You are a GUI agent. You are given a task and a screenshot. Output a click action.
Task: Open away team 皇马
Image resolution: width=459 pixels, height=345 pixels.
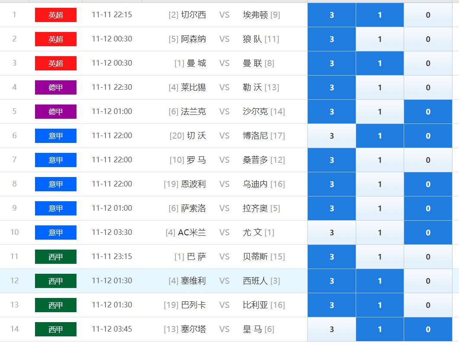tap(252, 329)
